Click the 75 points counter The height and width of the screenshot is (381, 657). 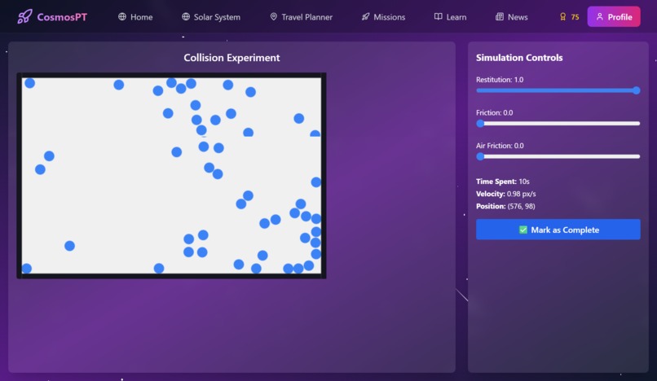(x=575, y=17)
